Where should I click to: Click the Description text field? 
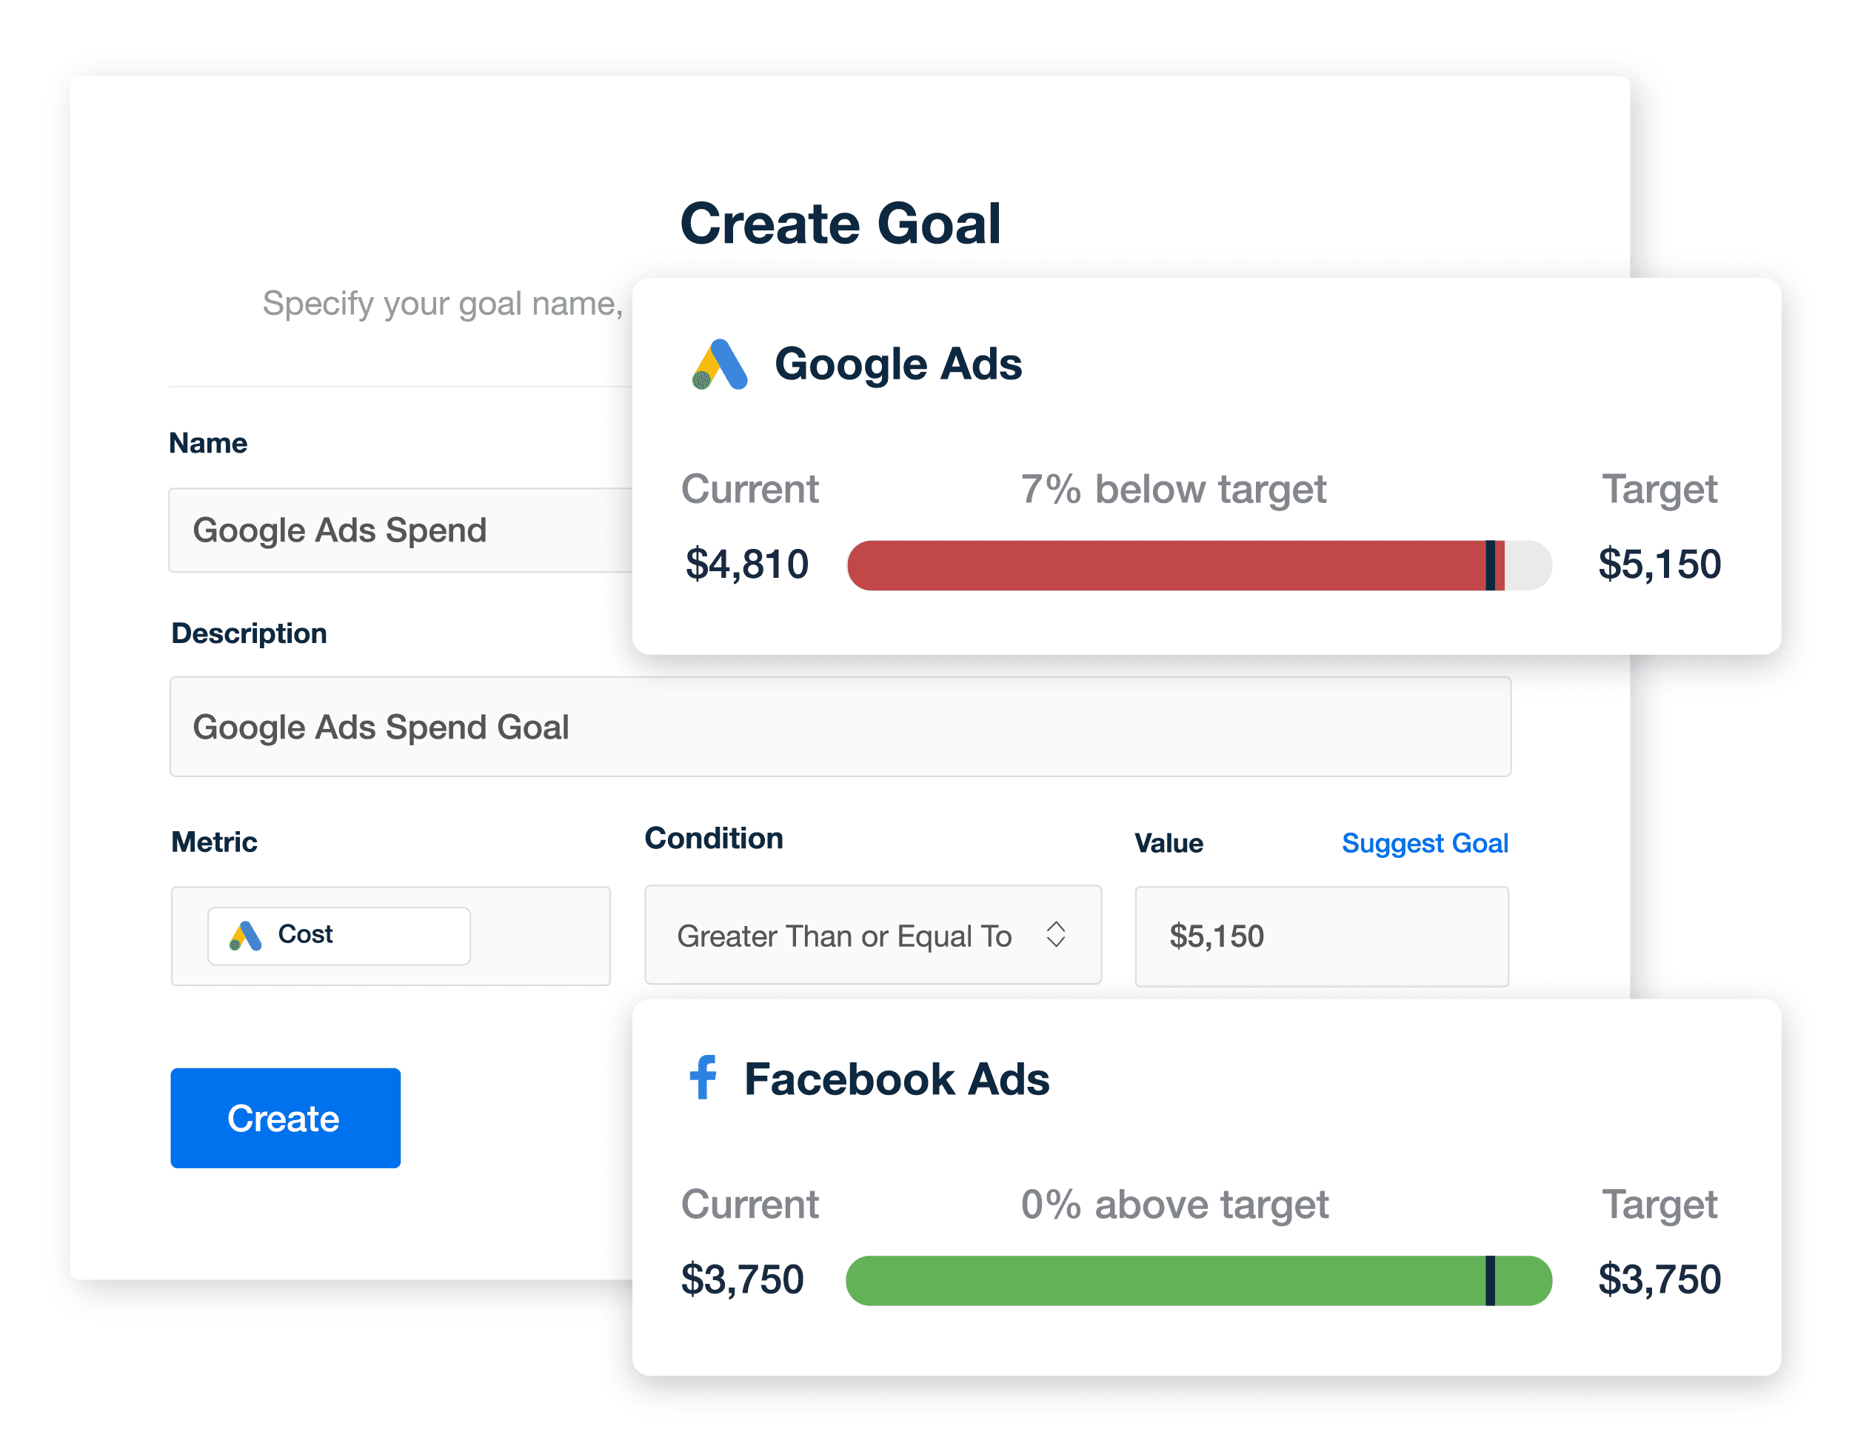pos(839,727)
